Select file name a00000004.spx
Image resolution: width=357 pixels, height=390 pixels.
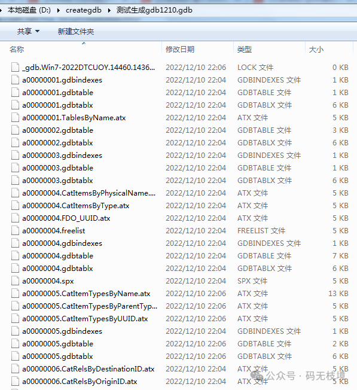click(48, 281)
